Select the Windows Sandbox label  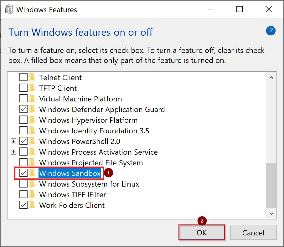pyautogui.click(x=70, y=173)
